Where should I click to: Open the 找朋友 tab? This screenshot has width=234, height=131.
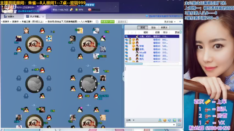point(164,27)
